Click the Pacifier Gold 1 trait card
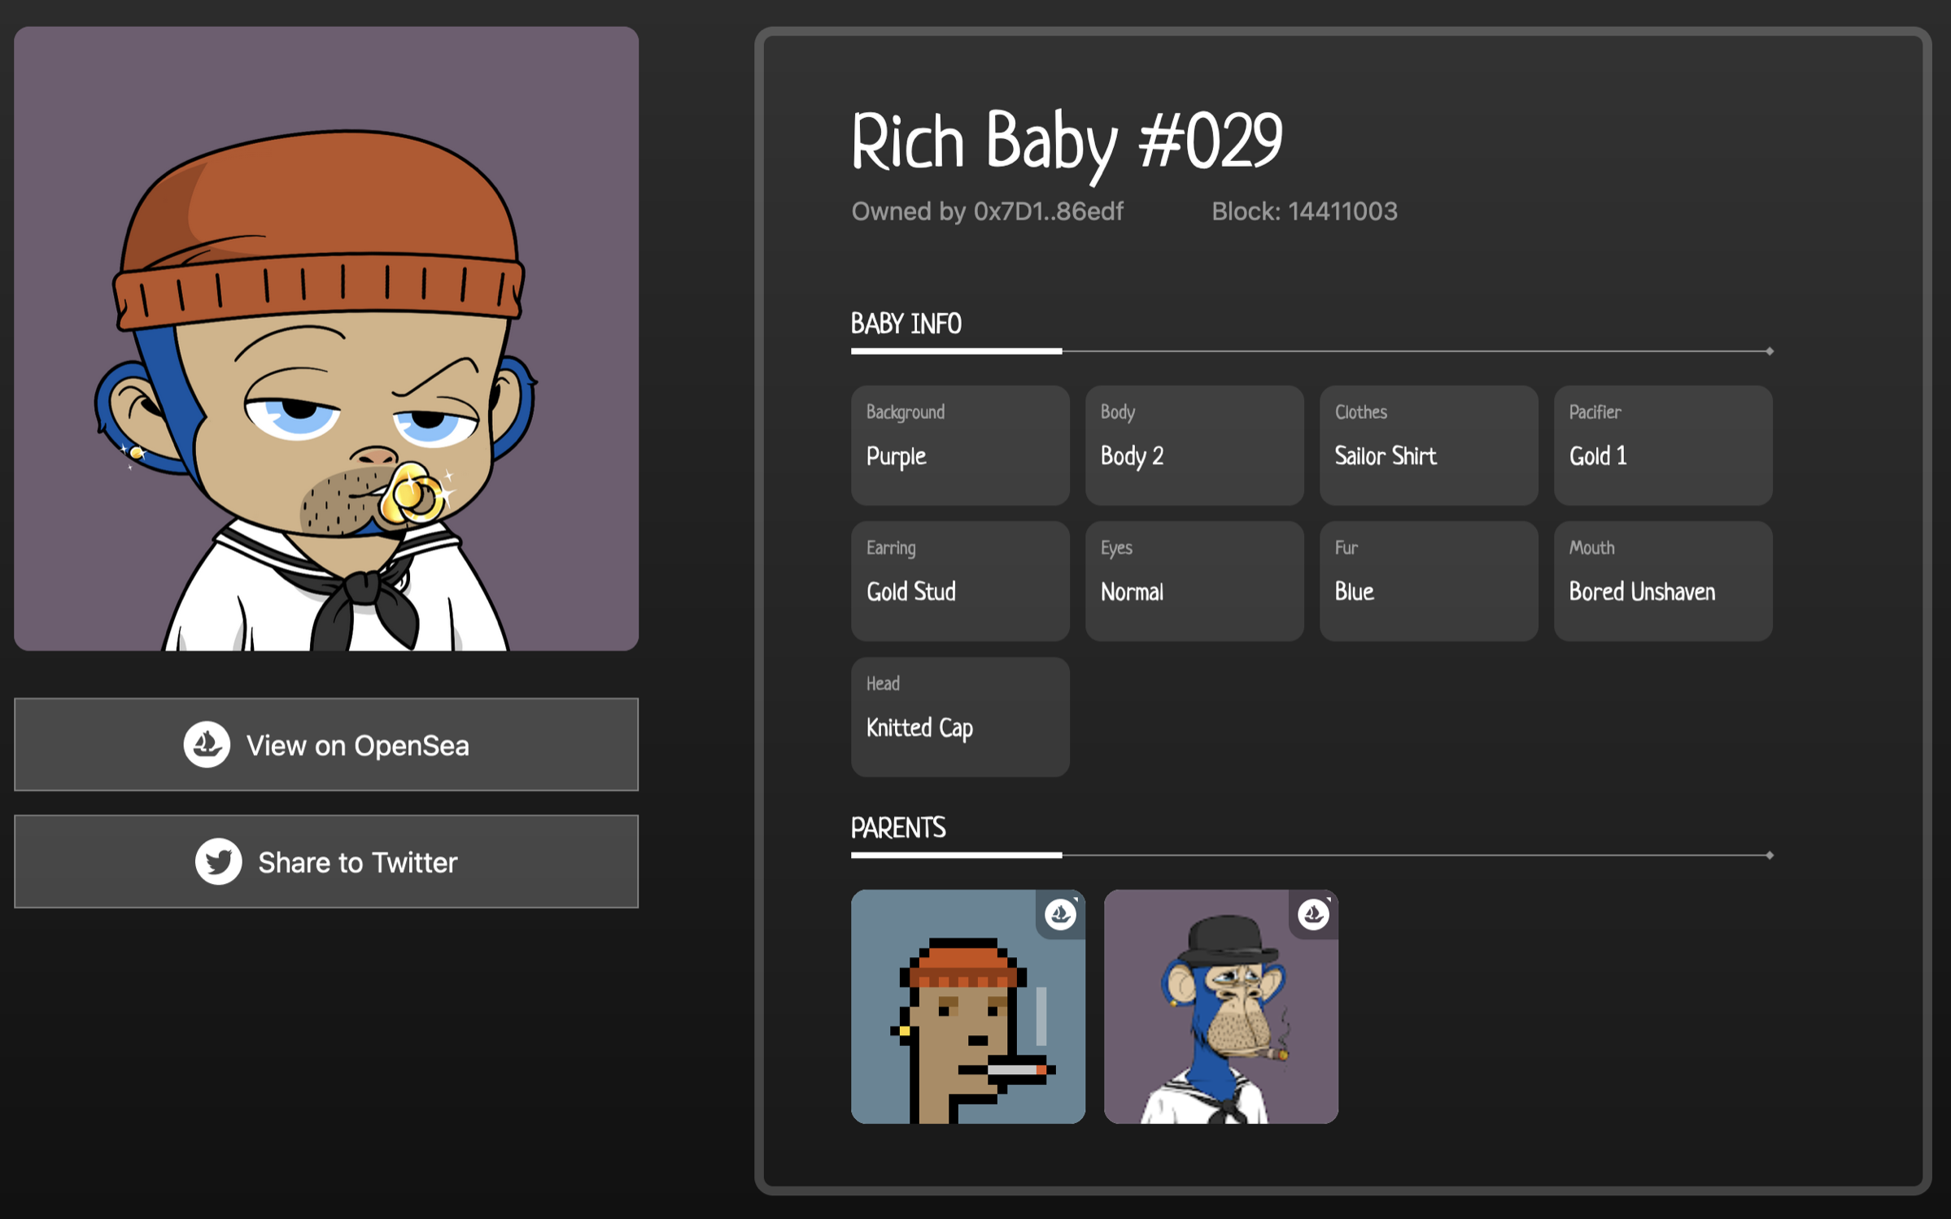This screenshot has width=1951, height=1219. coord(1662,445)
